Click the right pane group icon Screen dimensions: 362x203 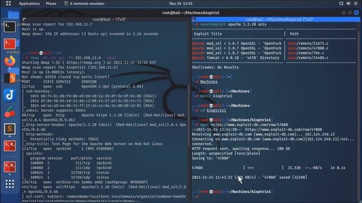click(194, 19)
